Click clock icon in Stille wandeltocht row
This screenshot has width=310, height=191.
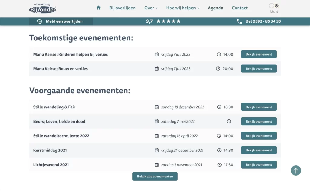point(219,136)
